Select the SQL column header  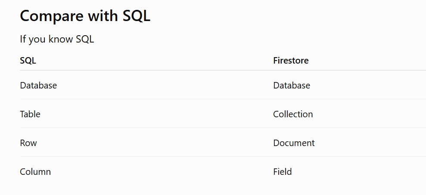click(x=28, y=61)
